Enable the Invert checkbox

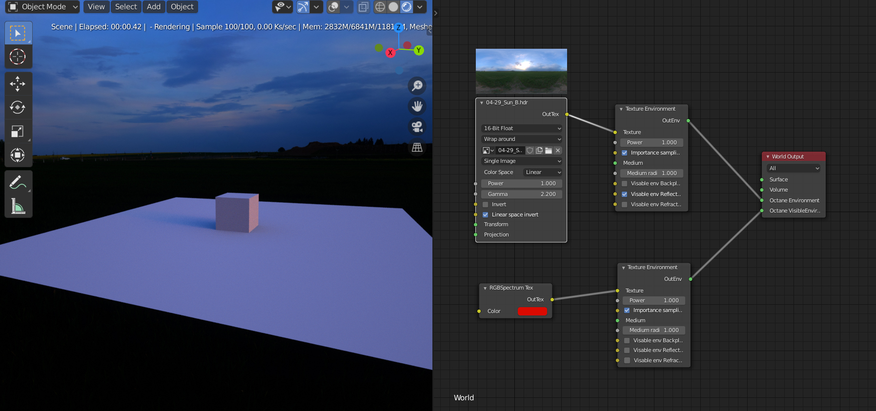pos(486,204)
